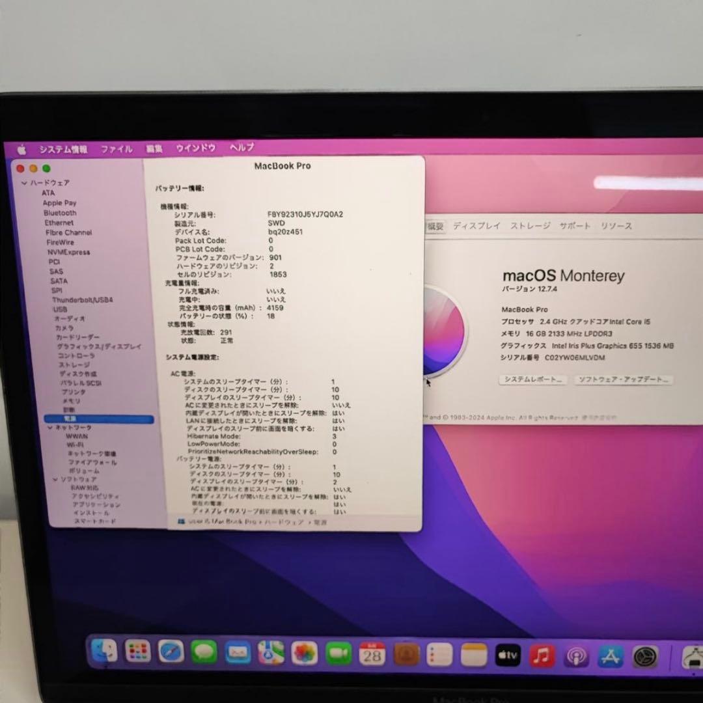The height and width of the screenshot is (703, 703).
Task: Open Maps from the Dock
Action: coord(271,653)
